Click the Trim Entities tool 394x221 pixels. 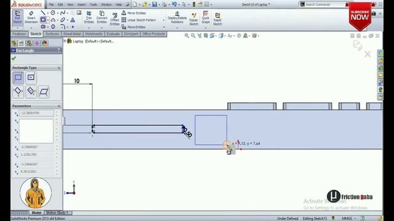coord(89,17)
